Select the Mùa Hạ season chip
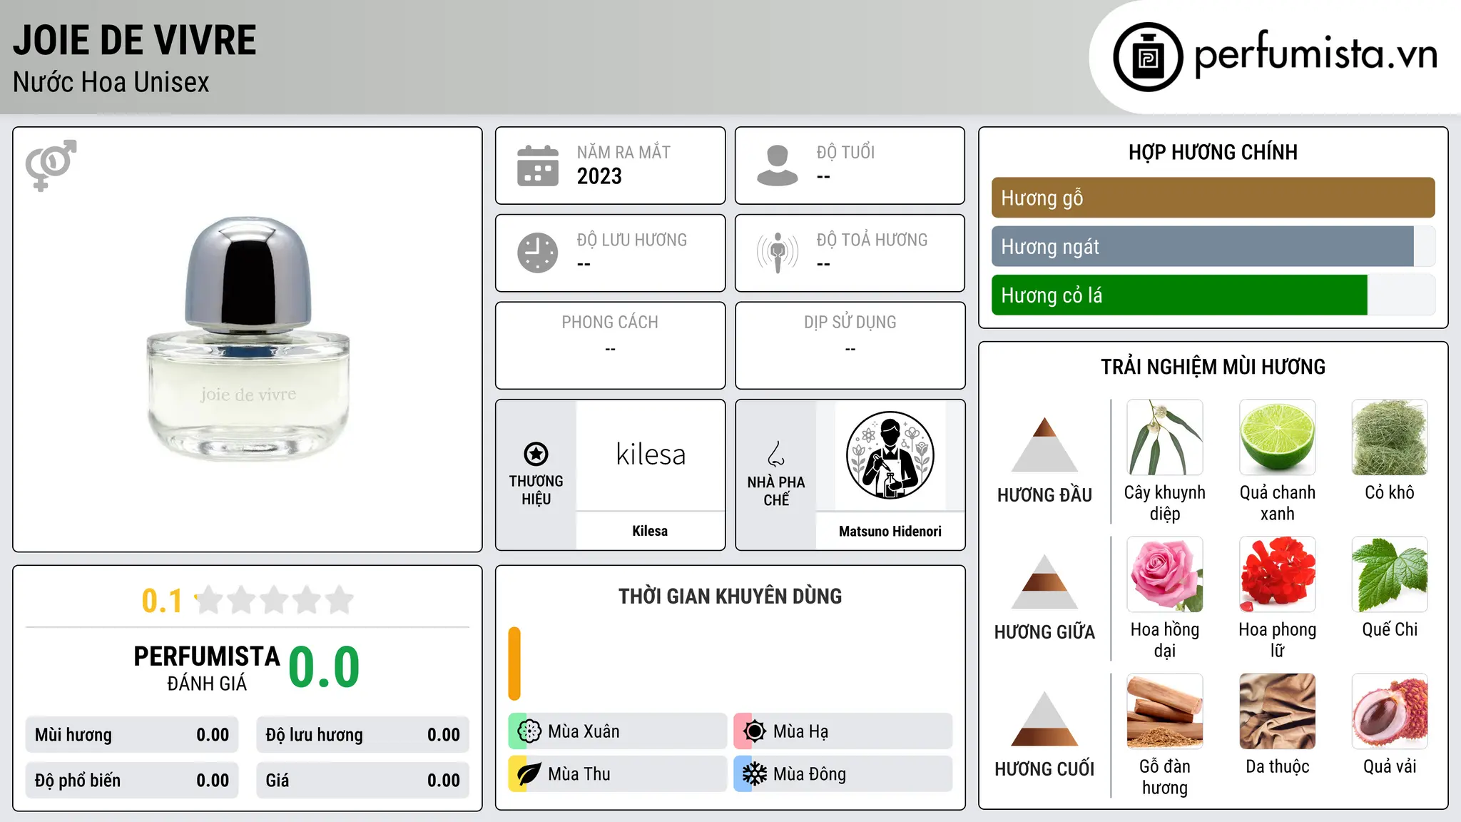The image size is (1461, 822). tap(843, 731)
